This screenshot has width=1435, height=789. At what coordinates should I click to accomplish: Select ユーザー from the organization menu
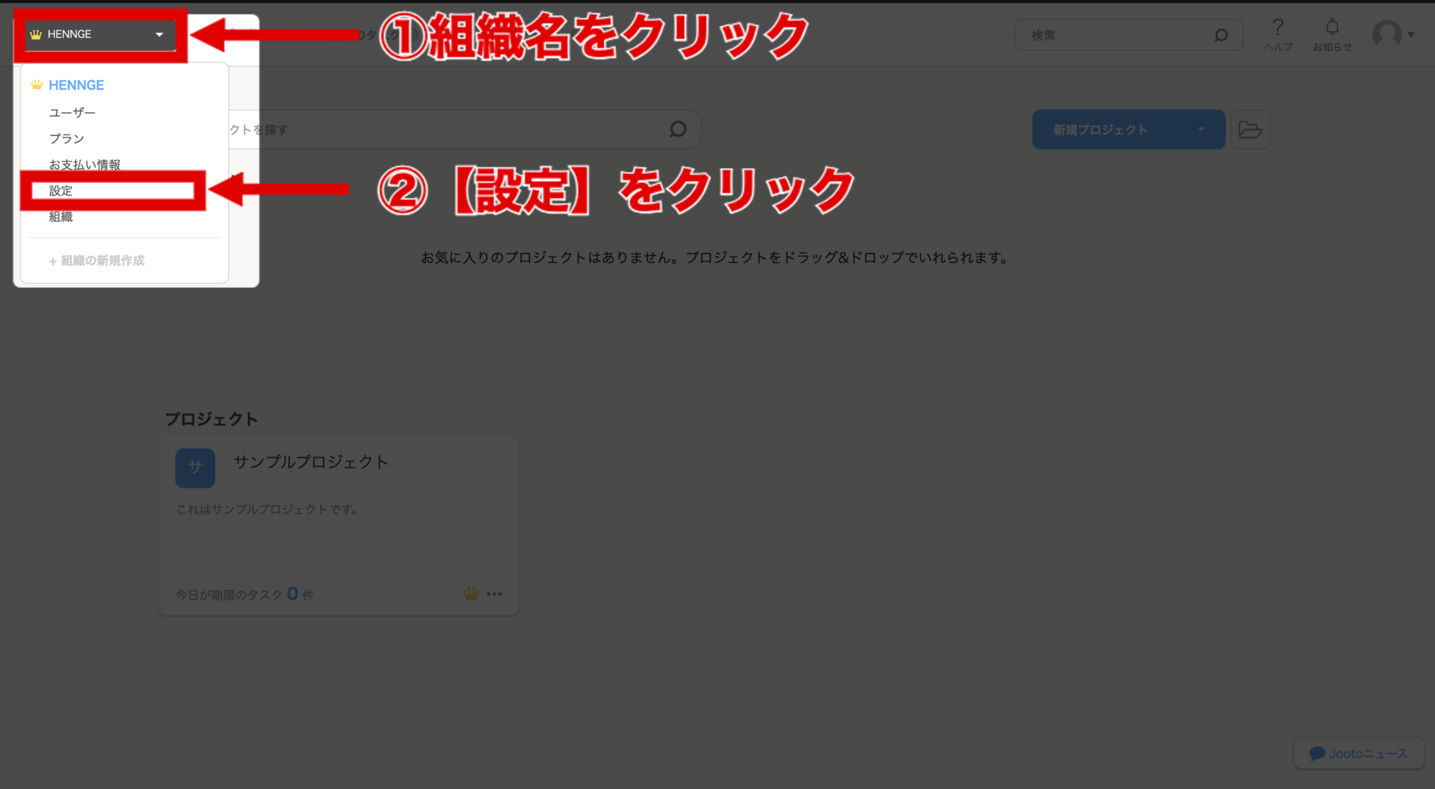tap(72, 112)
